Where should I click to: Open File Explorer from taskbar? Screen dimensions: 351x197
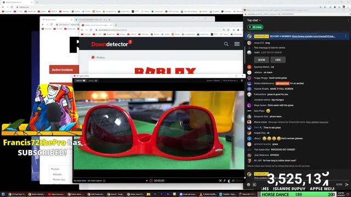point(149,195)
